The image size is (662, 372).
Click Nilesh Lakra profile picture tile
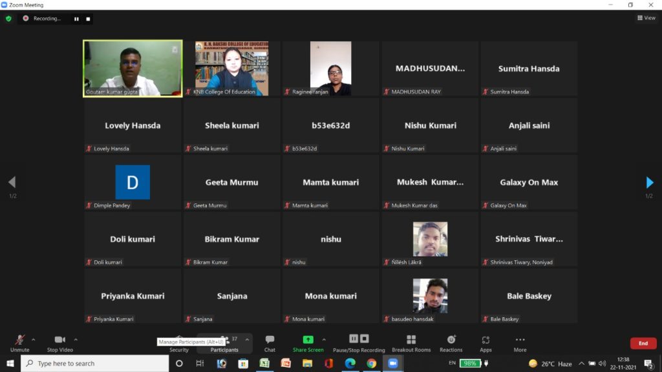coord(430,239)
